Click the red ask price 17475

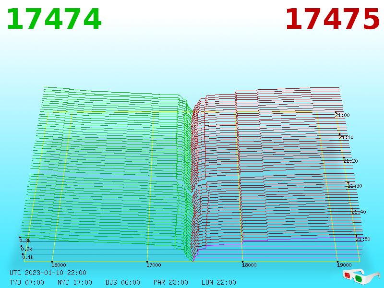pyautogui.click(x=332, y=19)
